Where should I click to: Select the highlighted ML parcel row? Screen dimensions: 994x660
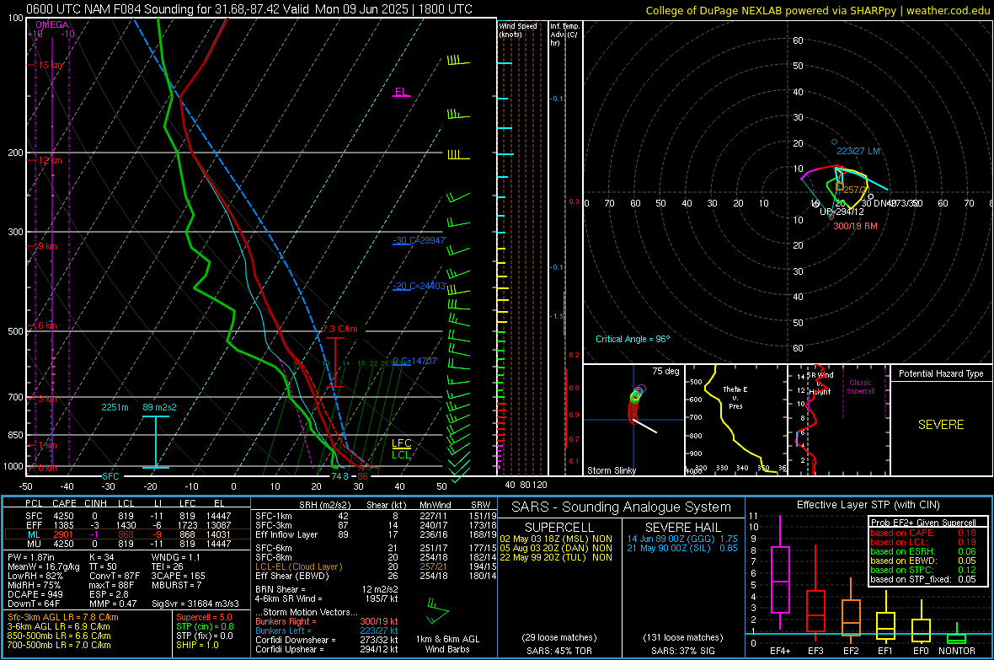click(127, 534)
